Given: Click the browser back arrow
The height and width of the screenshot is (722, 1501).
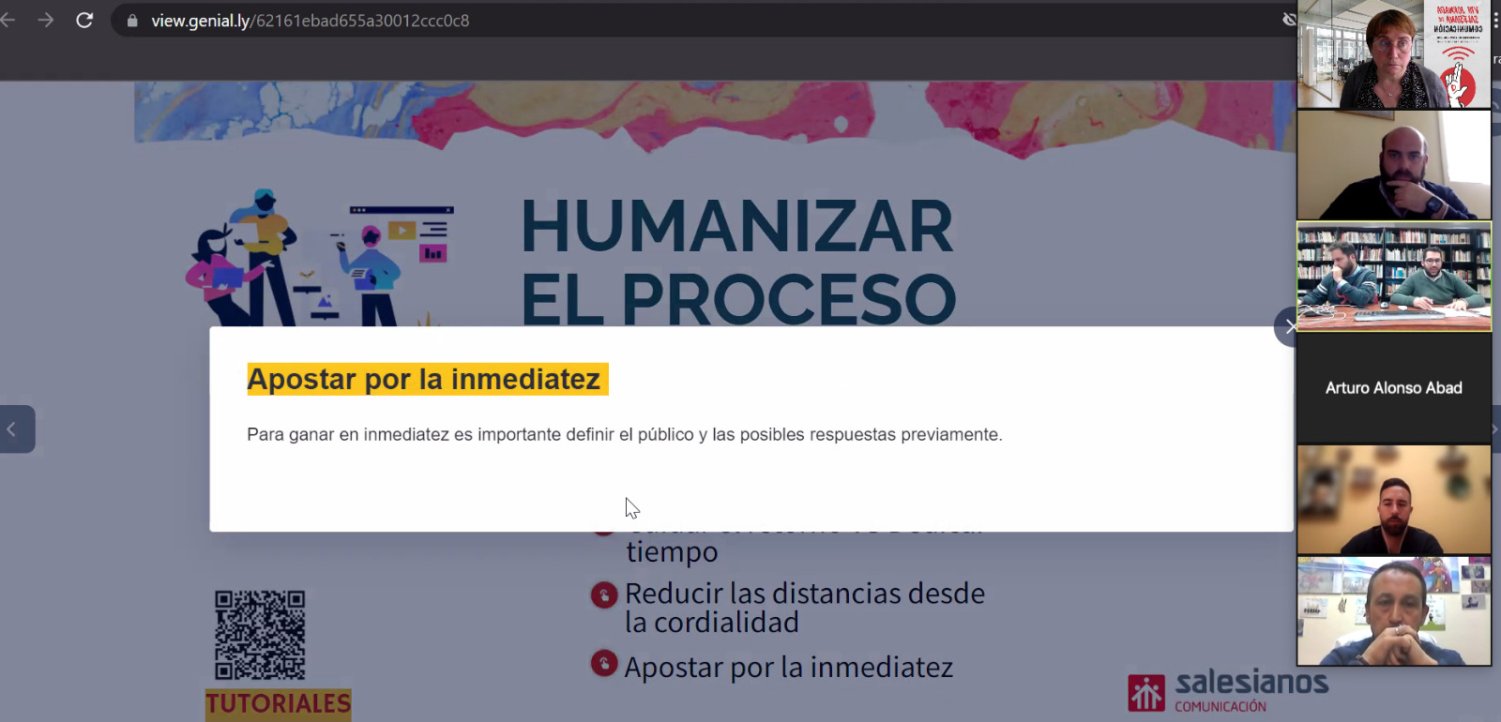Looking at the screenshot, I should tap(8, 20).
